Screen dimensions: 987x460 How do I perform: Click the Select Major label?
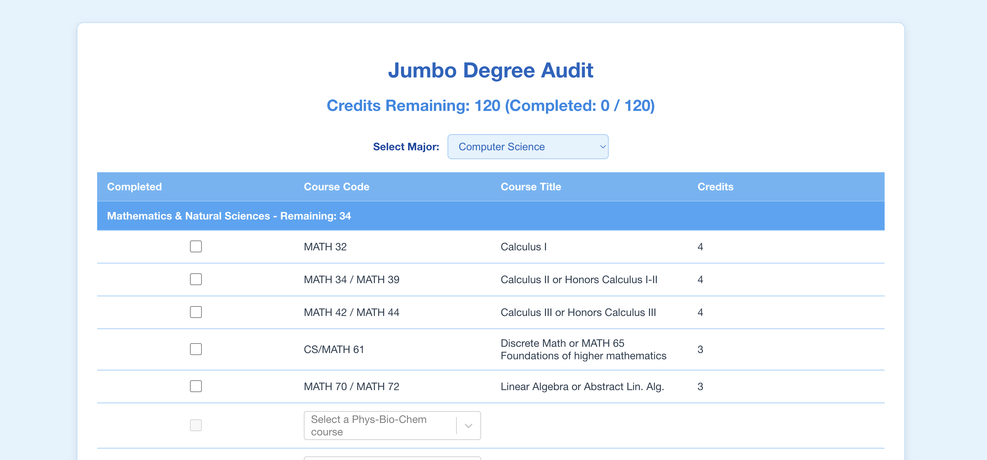coord(406,147)
